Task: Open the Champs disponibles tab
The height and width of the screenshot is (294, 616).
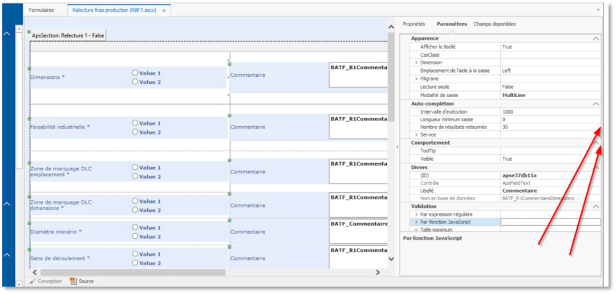Action: tap(495, 24)
